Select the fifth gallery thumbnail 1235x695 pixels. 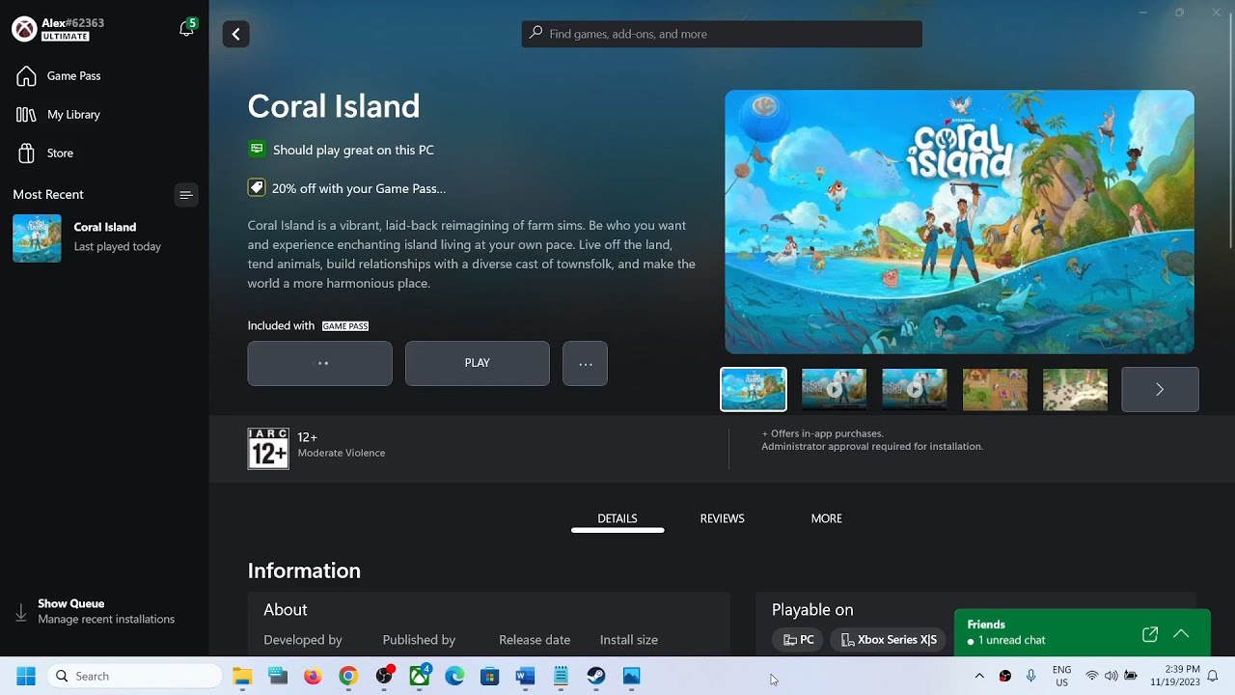tap(1075, 389)
